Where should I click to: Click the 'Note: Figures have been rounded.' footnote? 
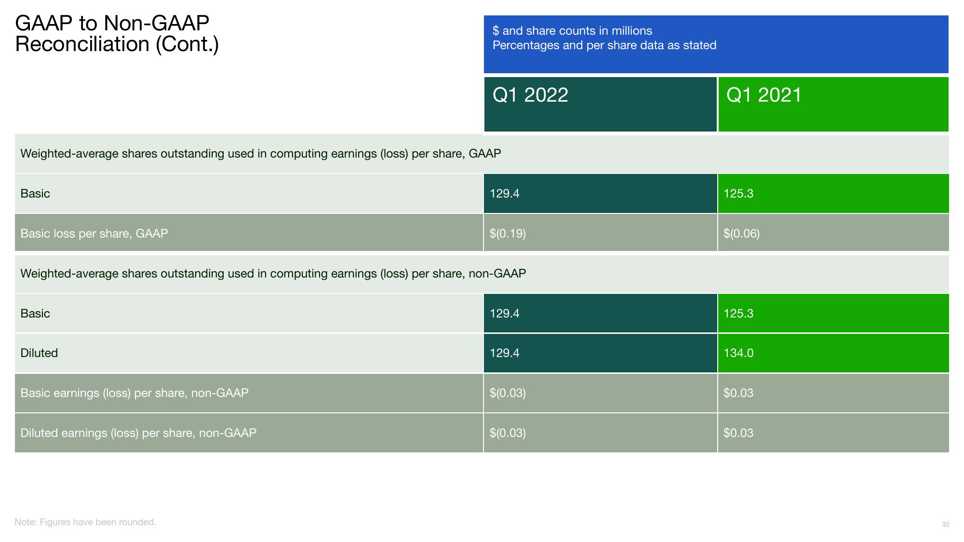tap(85, 522)
